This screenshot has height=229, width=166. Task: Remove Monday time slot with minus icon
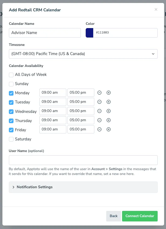coord(99,93)
